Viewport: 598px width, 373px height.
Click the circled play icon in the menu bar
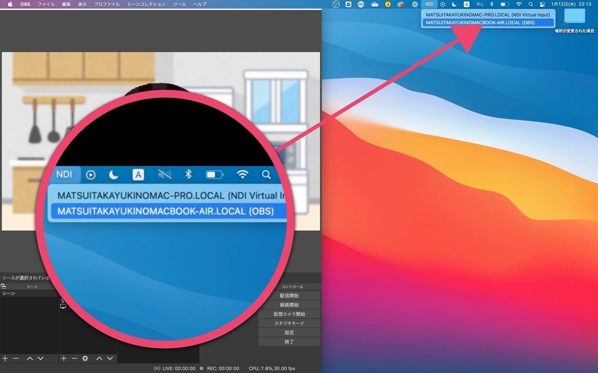click(443, 4)
